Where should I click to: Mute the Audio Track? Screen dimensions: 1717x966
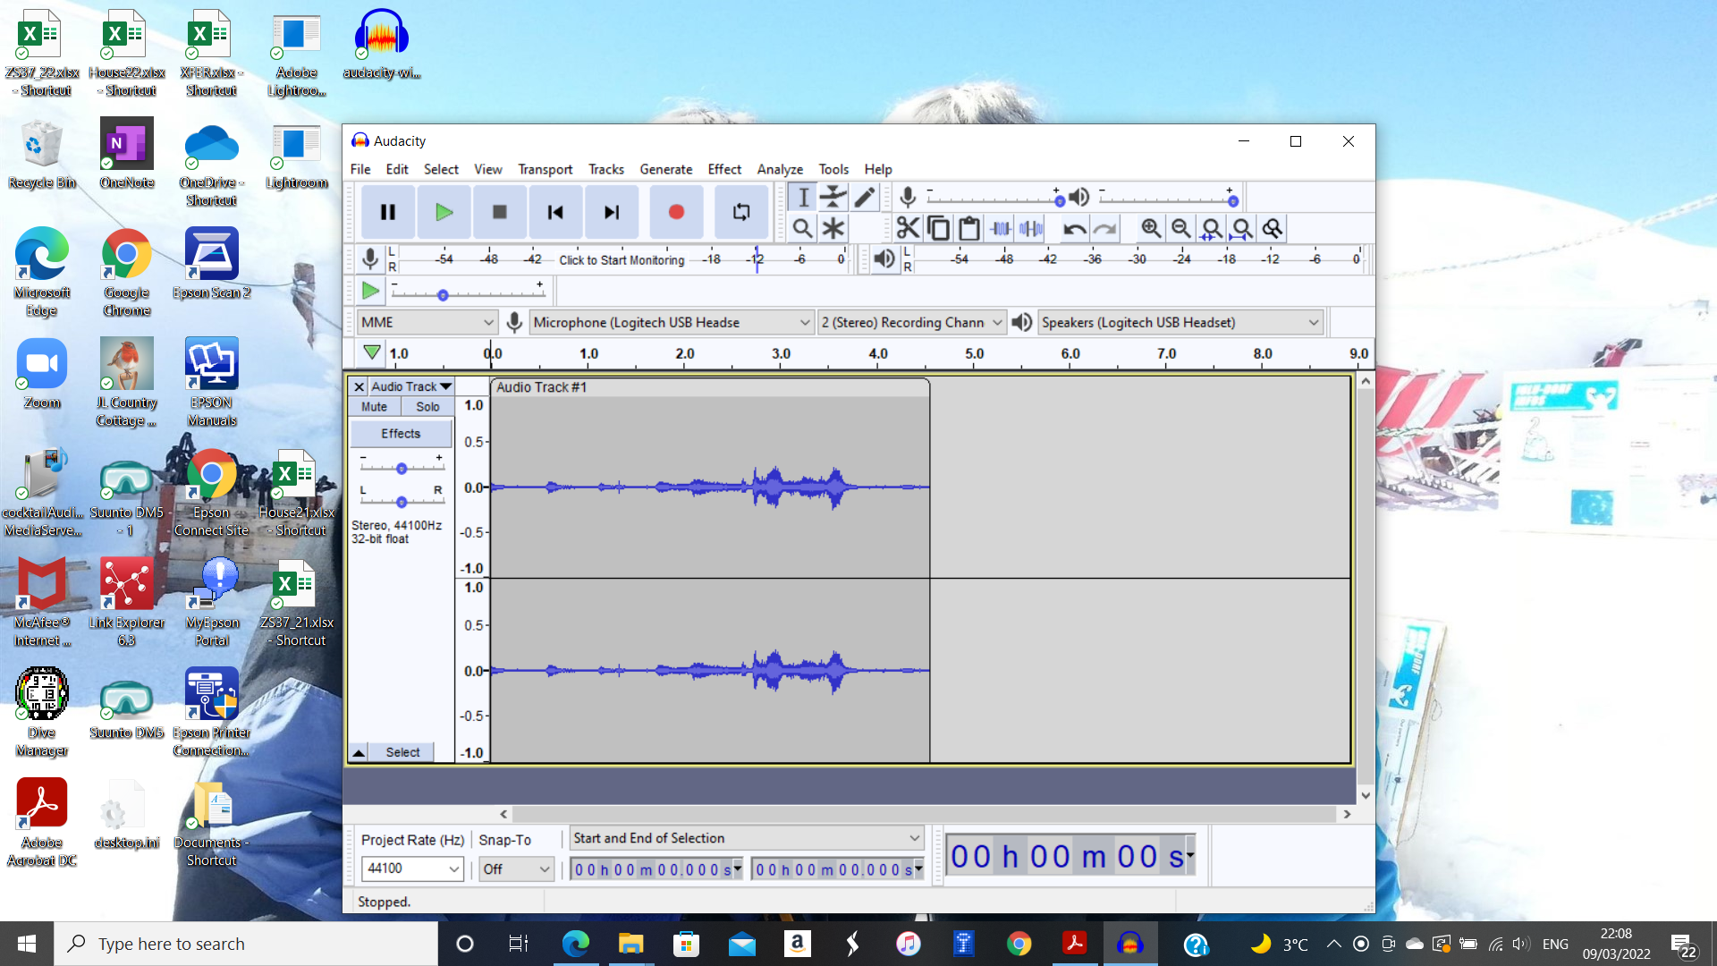(374, 407)
